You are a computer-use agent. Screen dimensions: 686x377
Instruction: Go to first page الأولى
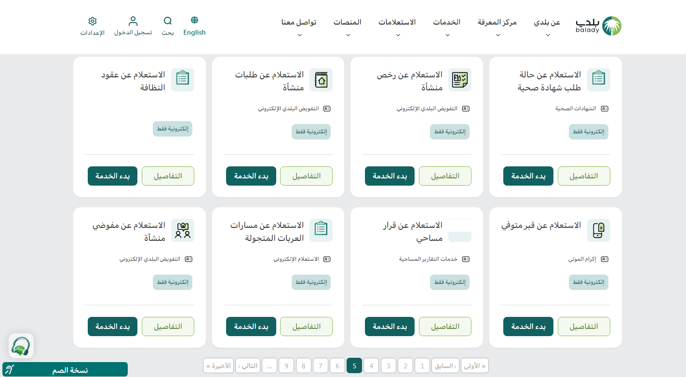(475, 366)
